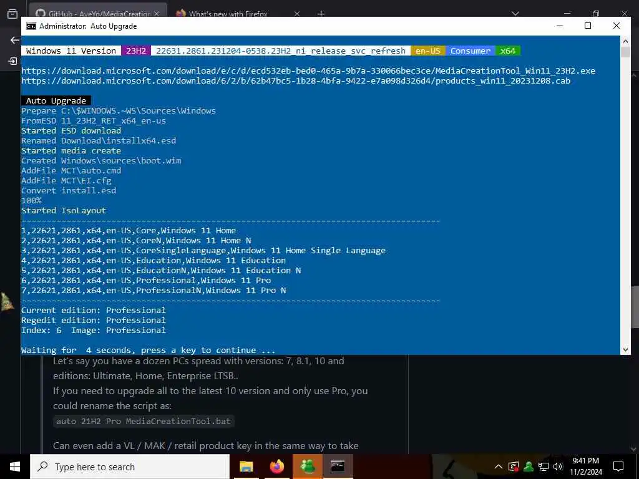Screen dimensions: 639x479
Task: Open the network icon in system tray
Action: (x=544, y=467)
